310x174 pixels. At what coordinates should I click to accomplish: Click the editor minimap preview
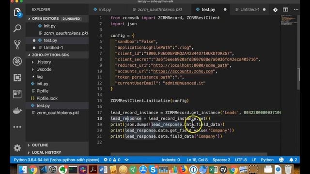289,20
